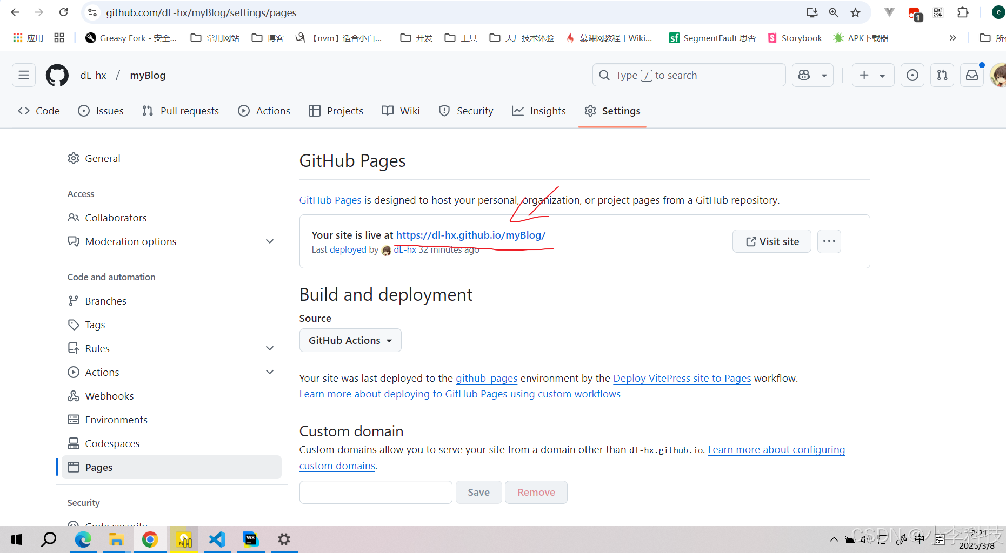Reload the page with browser refresh icon

click(63, 12)
